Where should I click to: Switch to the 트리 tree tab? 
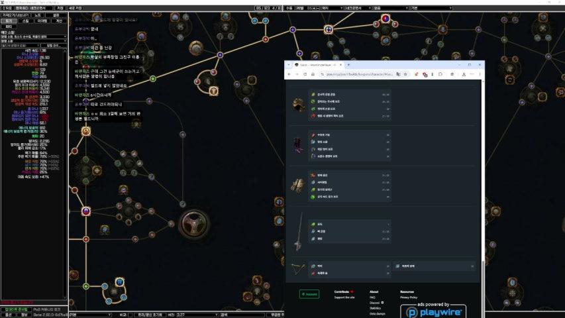(9, 21)
